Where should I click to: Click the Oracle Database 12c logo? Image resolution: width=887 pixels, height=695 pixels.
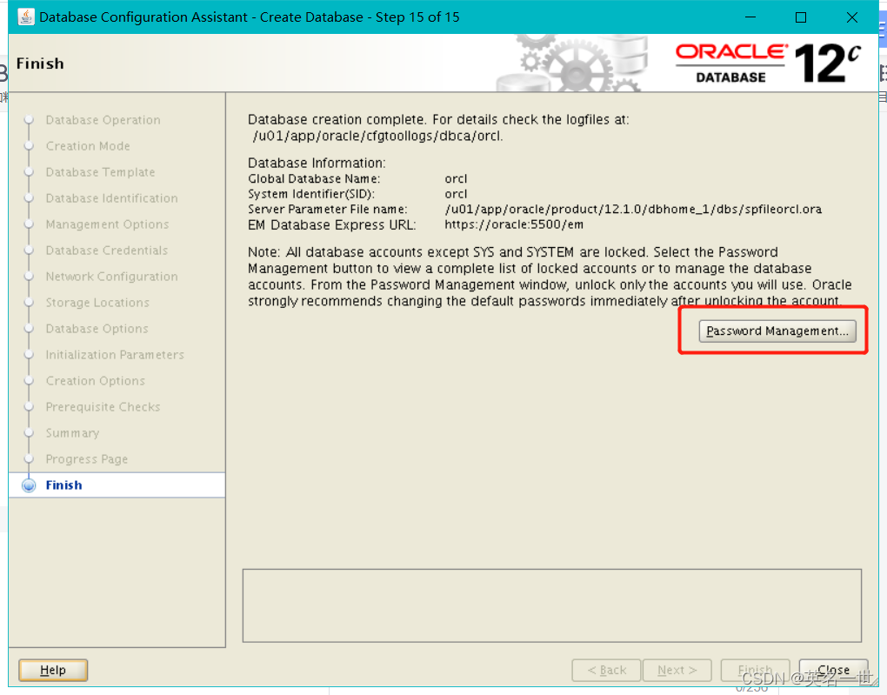coord(768,63)
